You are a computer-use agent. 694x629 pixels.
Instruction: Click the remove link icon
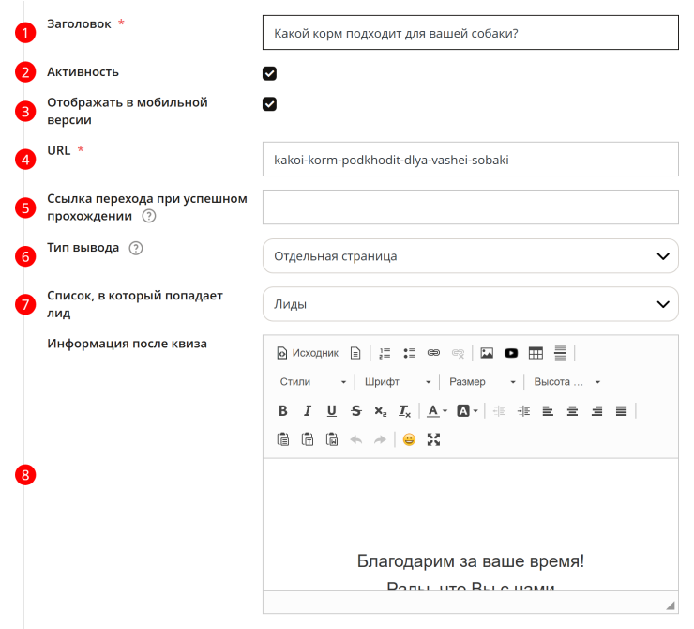point(458,353)
